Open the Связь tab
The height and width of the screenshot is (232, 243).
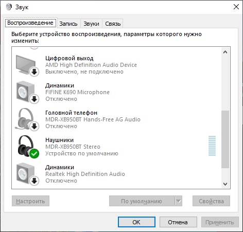tap(113, 24)
